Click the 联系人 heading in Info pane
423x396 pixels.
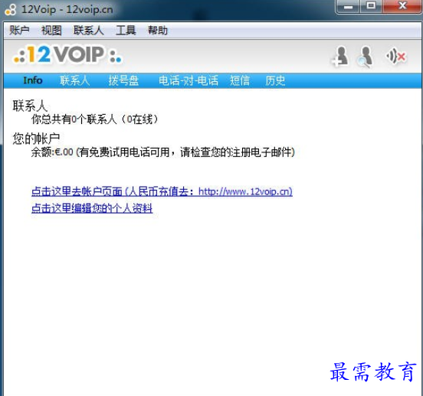point(30,106)
